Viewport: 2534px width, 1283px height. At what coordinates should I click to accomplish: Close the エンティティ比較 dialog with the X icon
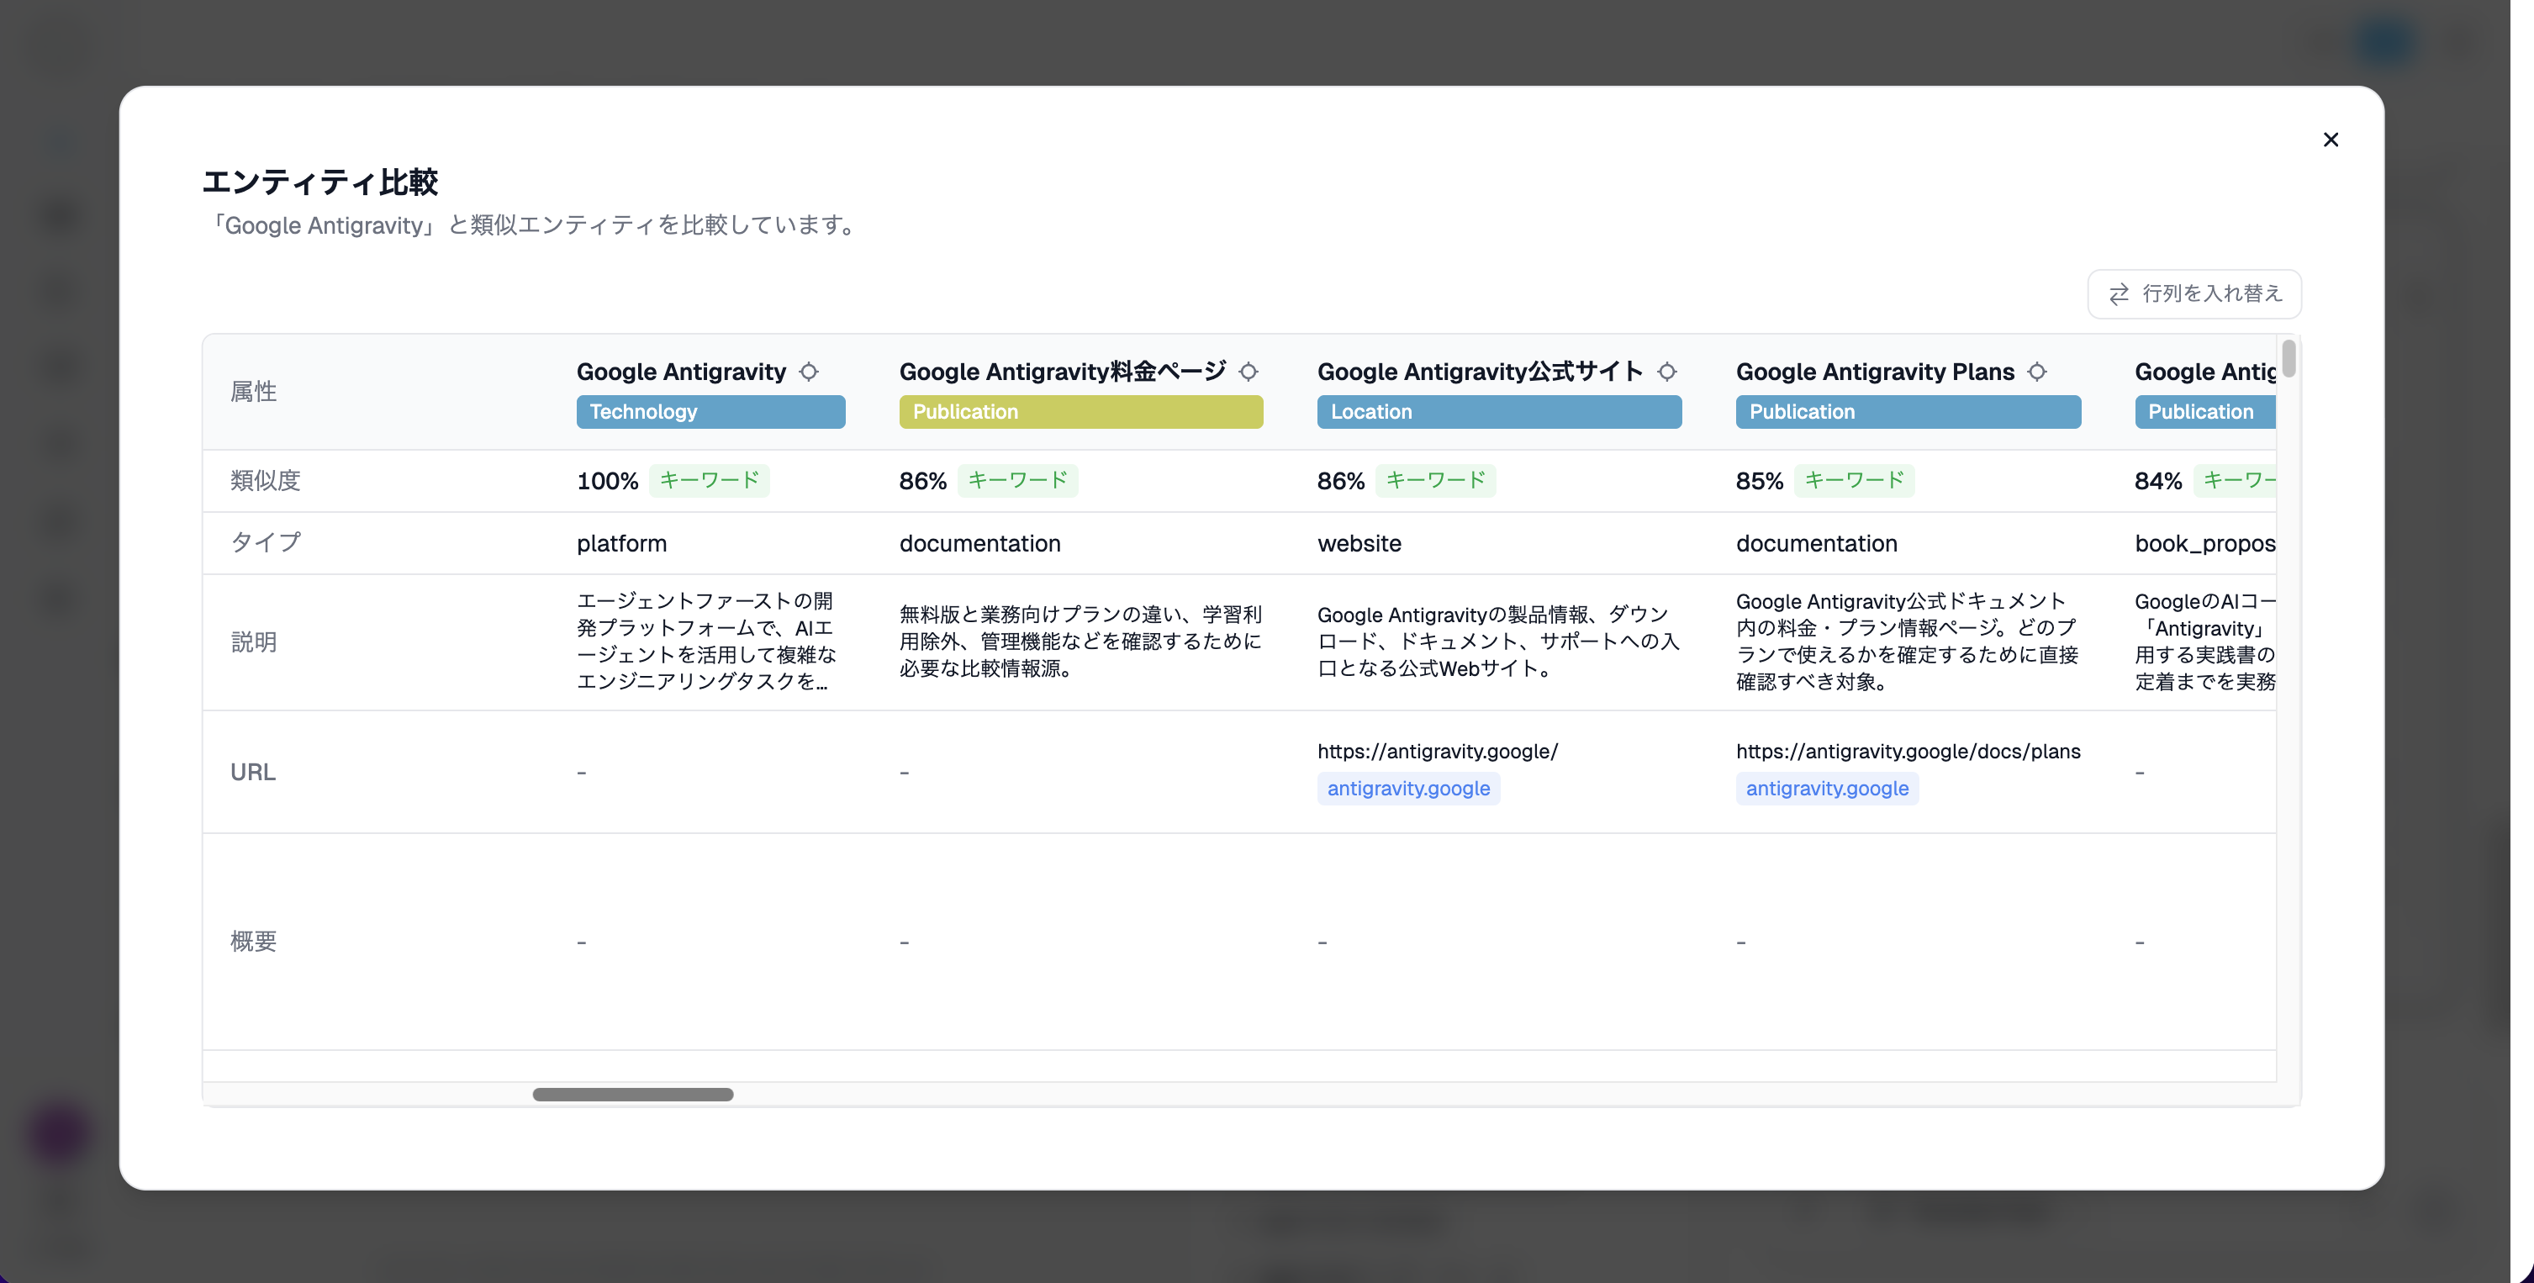2331,140
